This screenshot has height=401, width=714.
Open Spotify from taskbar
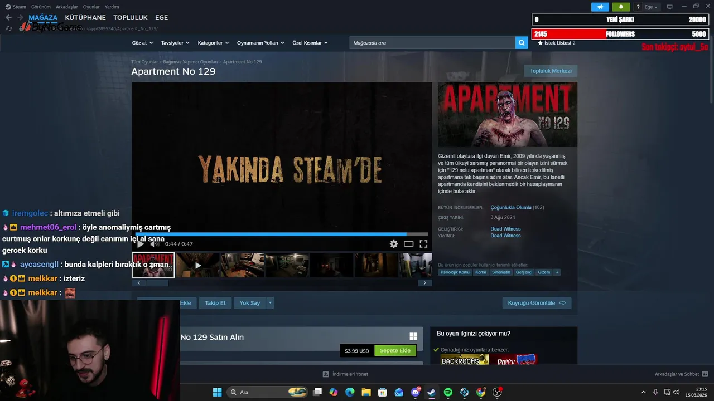[448, 392]
